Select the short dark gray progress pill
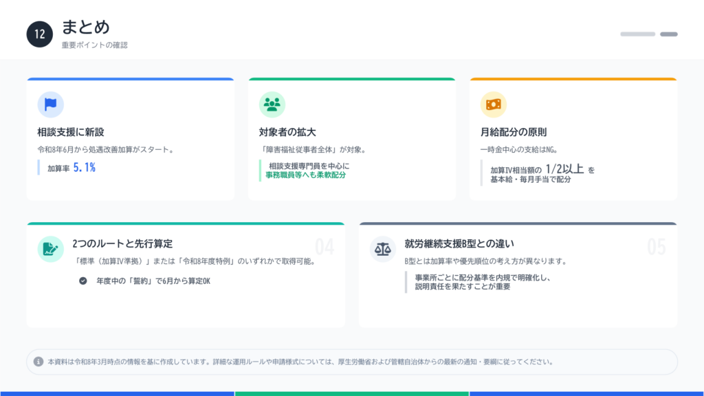The image size is (704, 396). [x=668, y=34]
